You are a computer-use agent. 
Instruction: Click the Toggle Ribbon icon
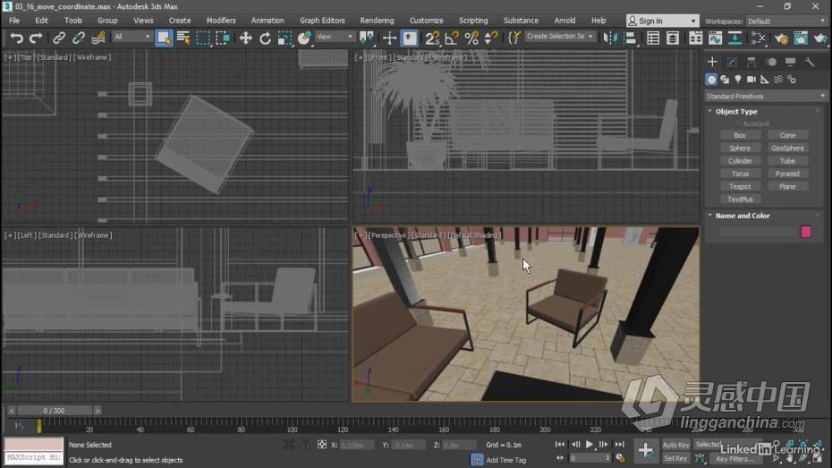tap(696, 38)
